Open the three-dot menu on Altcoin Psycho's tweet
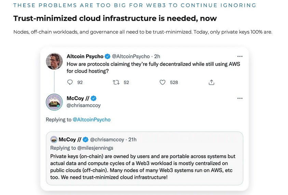Viewport: 288px width, 195px height. point(240,56)
